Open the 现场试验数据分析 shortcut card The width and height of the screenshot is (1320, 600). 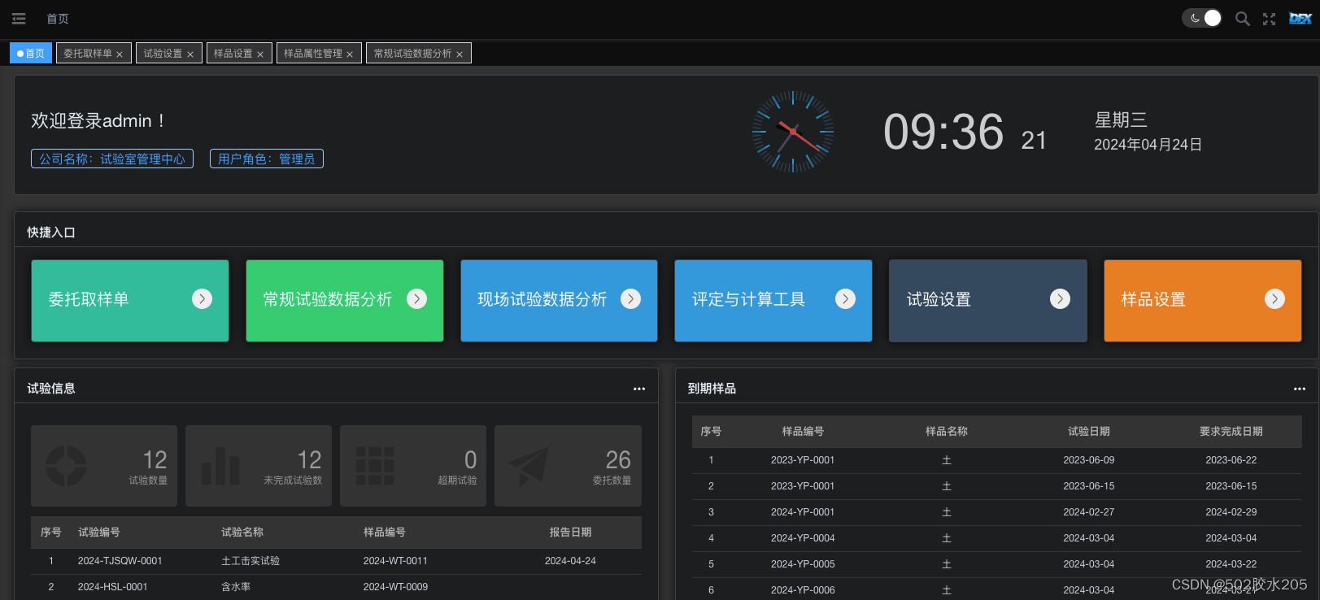(559, 300)
